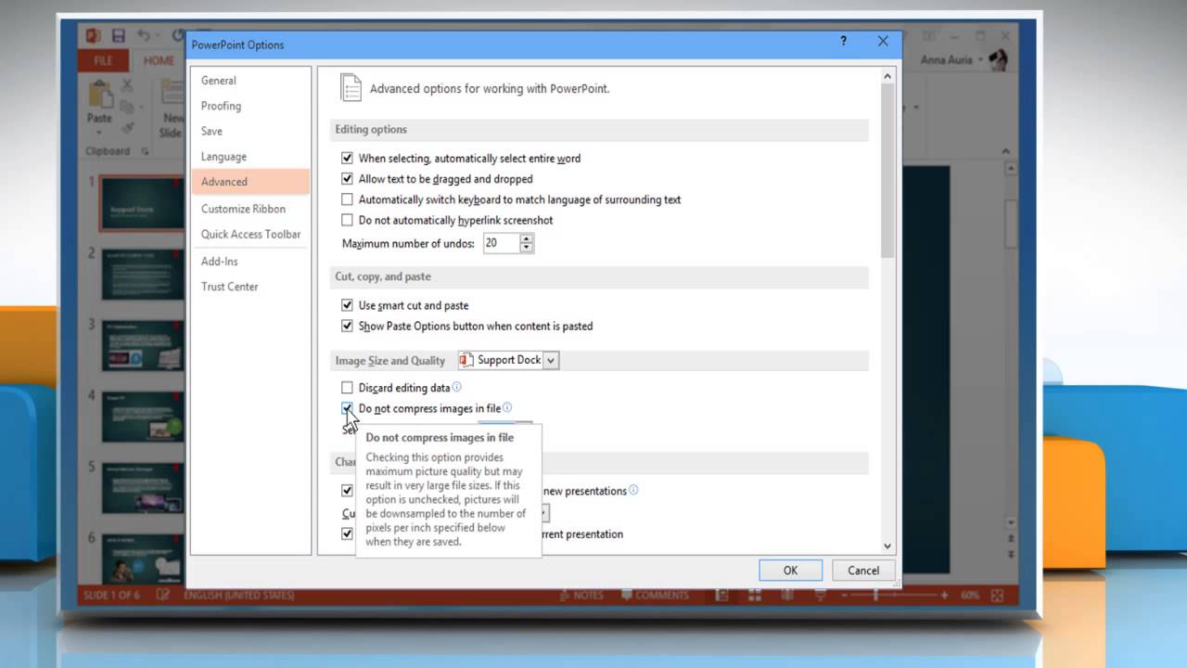The width and height of the screenshot is (1187, 668).
Task: Decrease maximum number of undos spinner
Action: coord(527,248)
